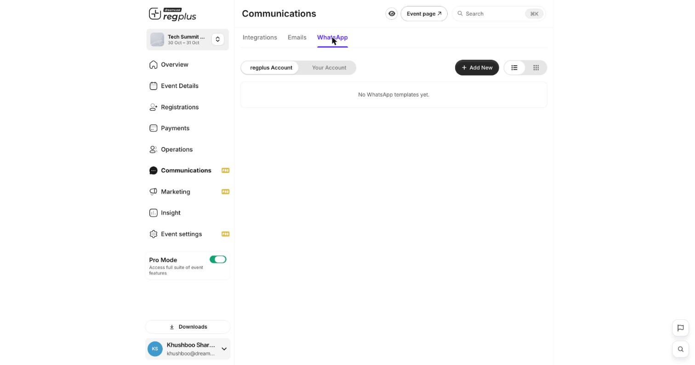Click the Event settings gear icon

click(154, 234)
